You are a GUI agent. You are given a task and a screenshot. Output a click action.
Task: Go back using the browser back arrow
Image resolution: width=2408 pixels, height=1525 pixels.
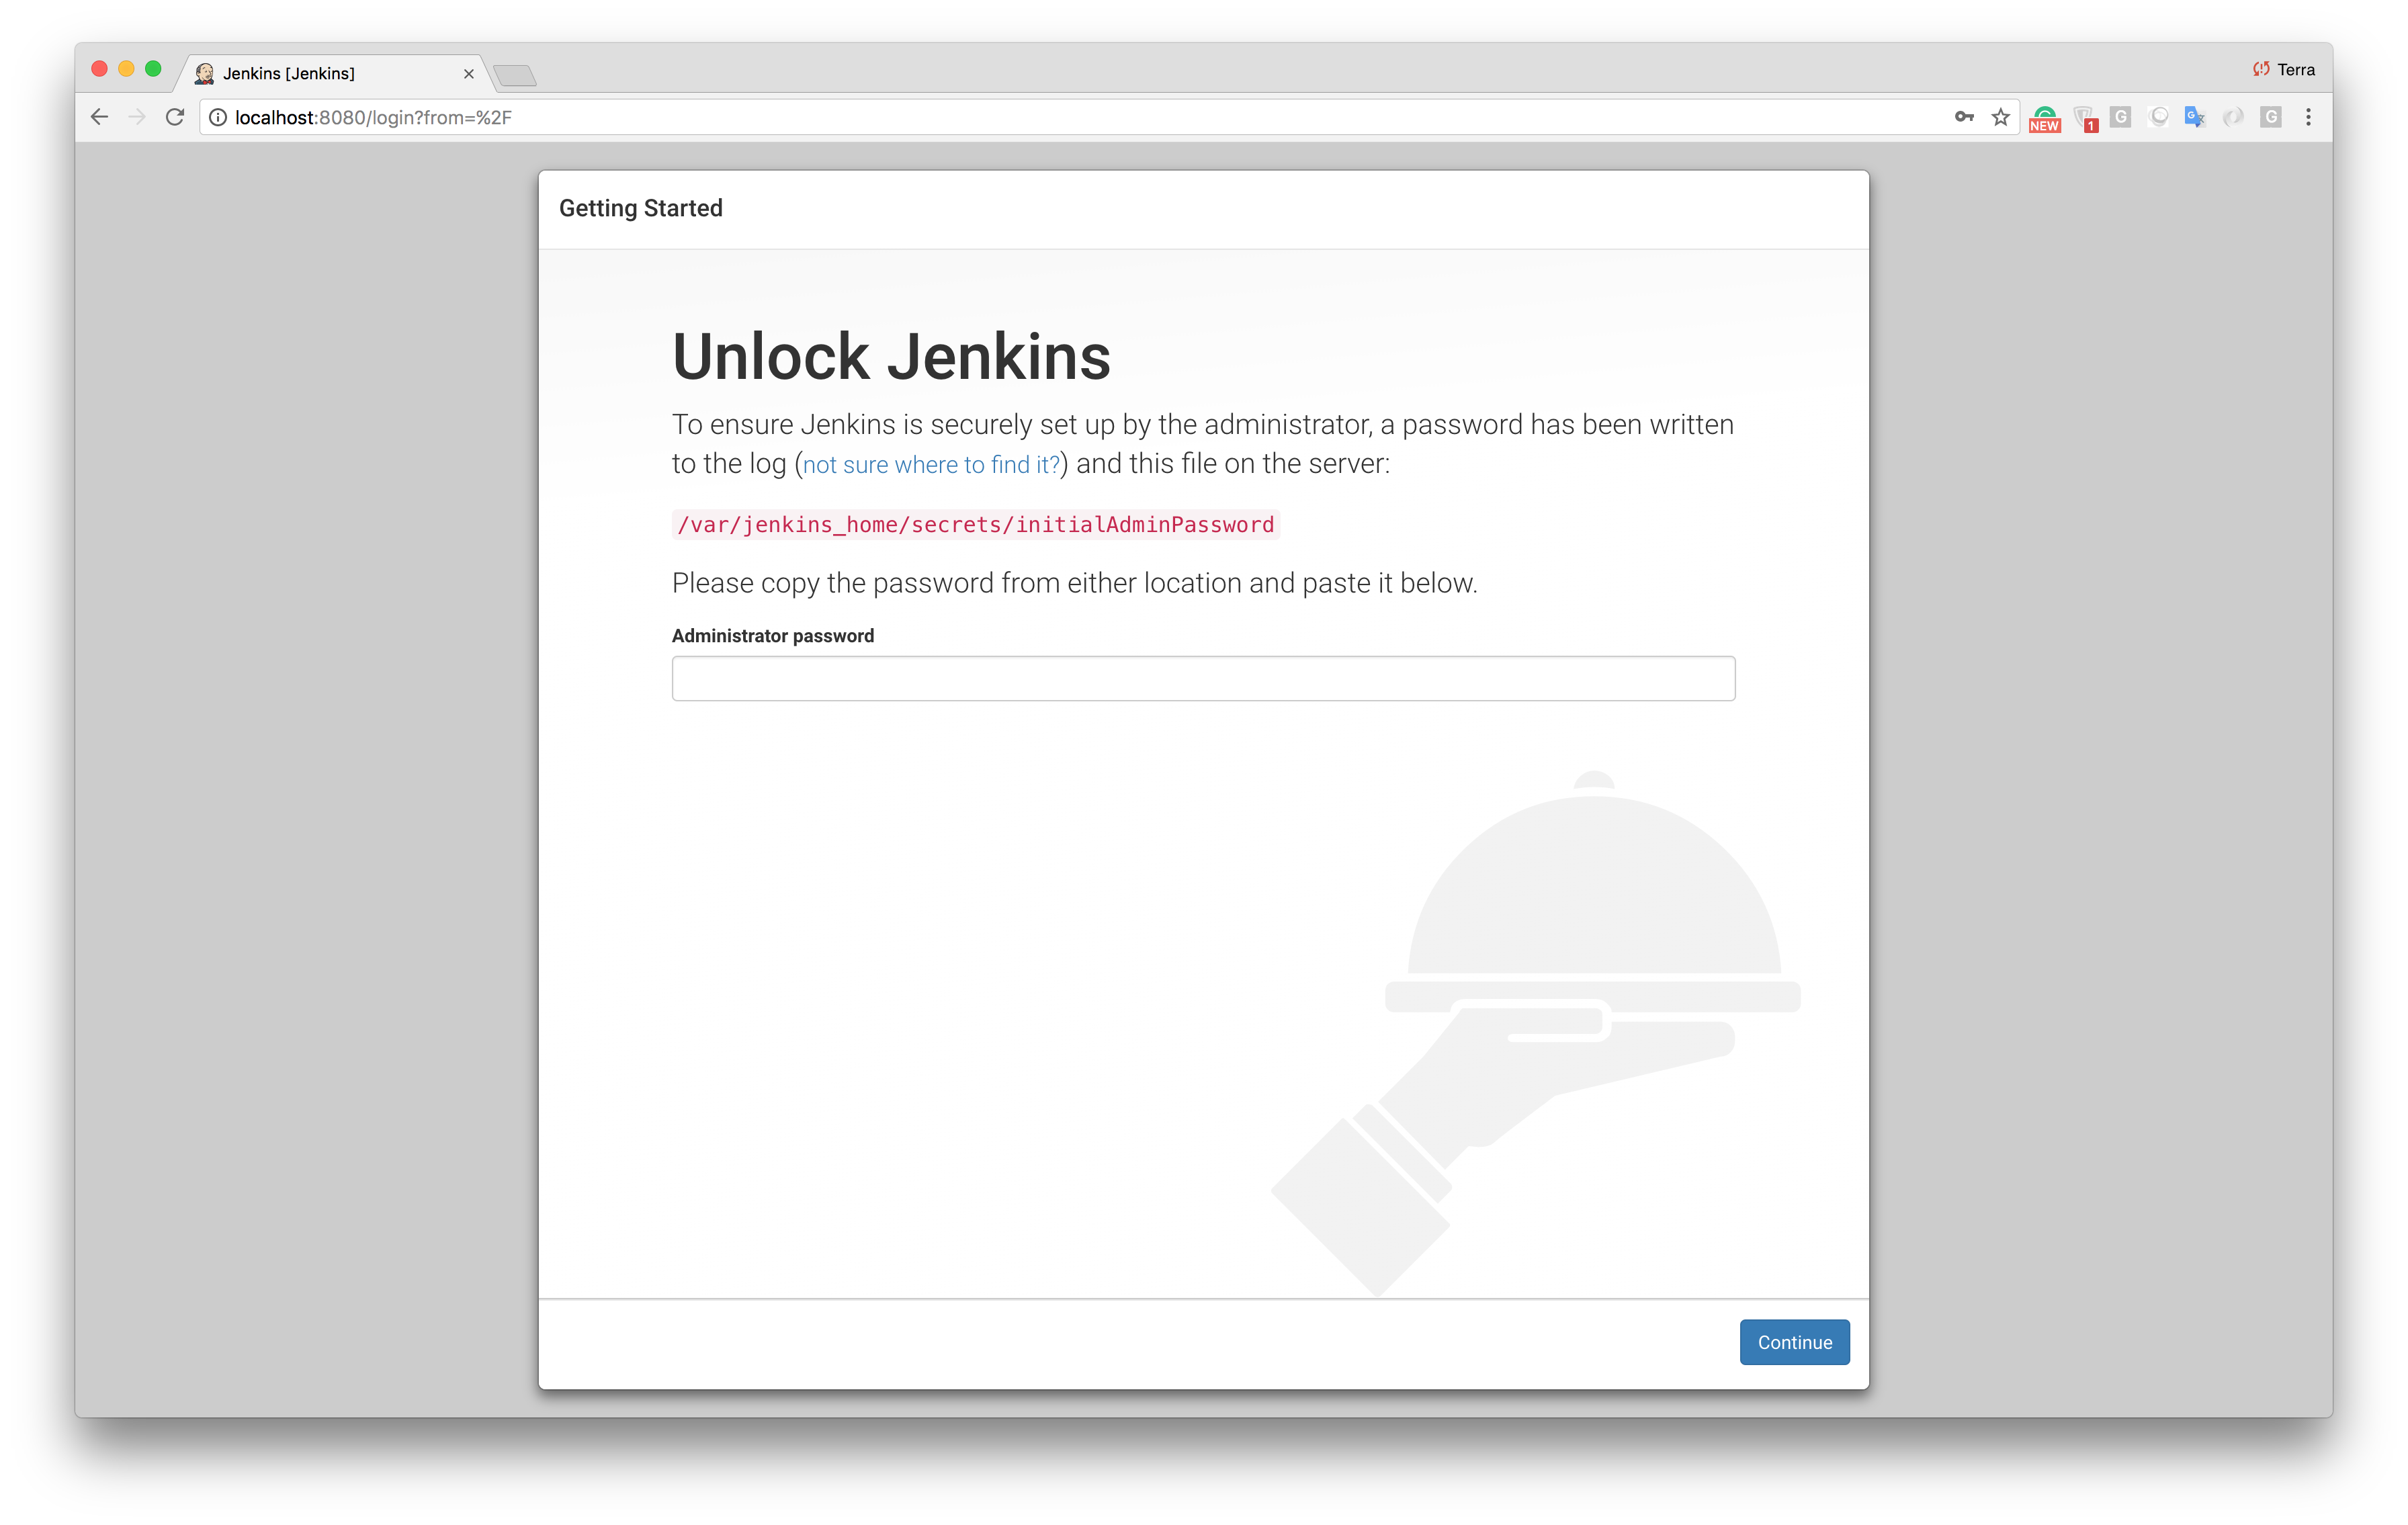click(x=99, y=117)
